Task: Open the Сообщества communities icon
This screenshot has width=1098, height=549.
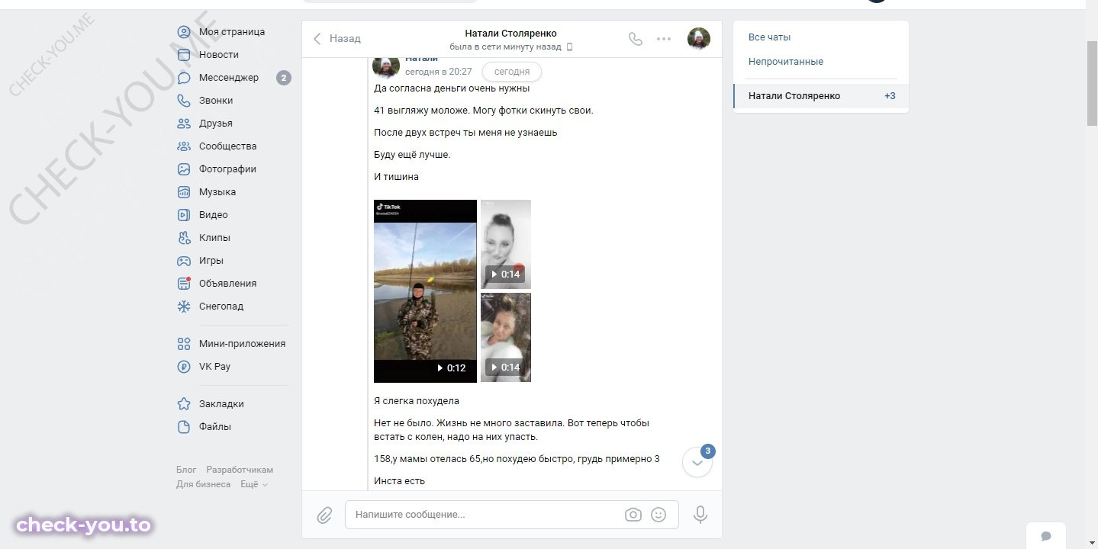Action: point(184,146)
